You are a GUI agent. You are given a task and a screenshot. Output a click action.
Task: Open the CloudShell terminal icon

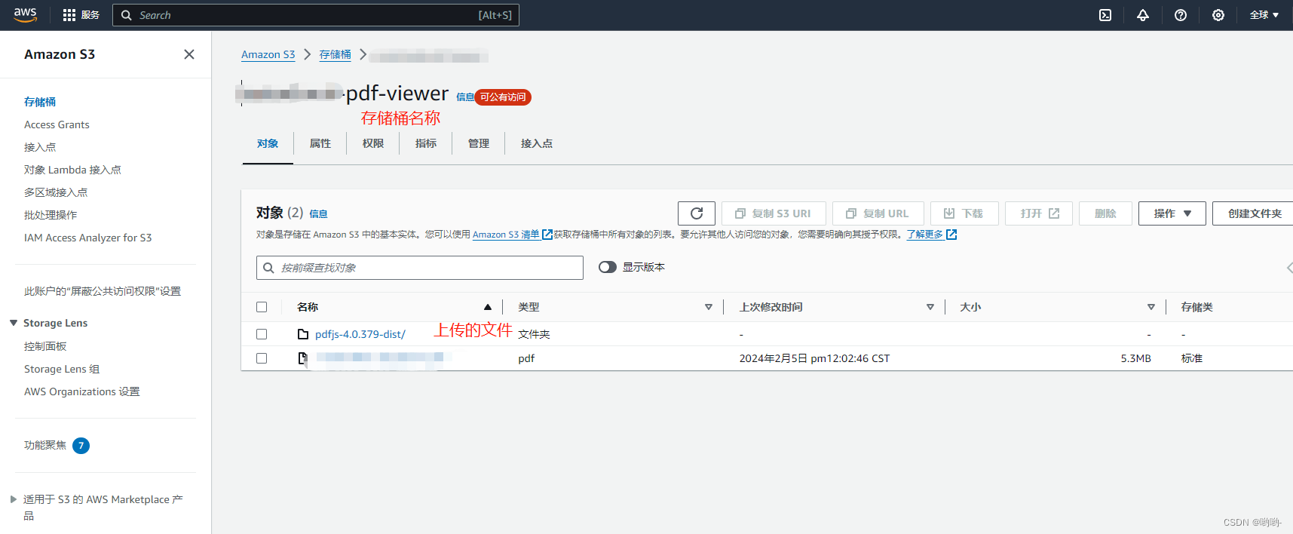(x=1105, y=15)
